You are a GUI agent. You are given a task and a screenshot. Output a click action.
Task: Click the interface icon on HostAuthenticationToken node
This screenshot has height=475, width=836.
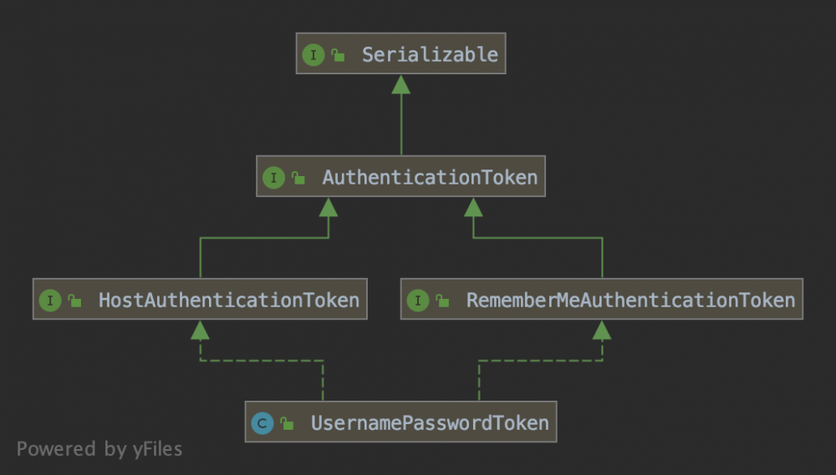50,301
